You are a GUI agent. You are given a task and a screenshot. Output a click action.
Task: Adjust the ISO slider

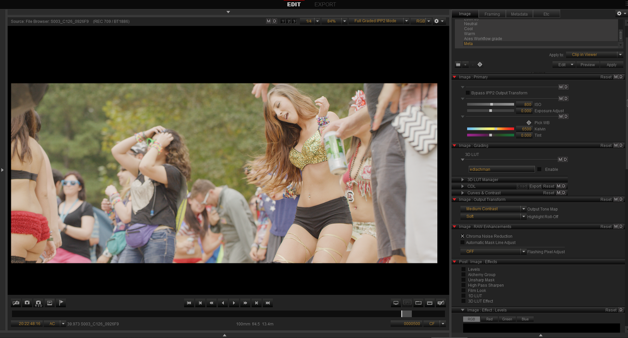coord(490,104)
